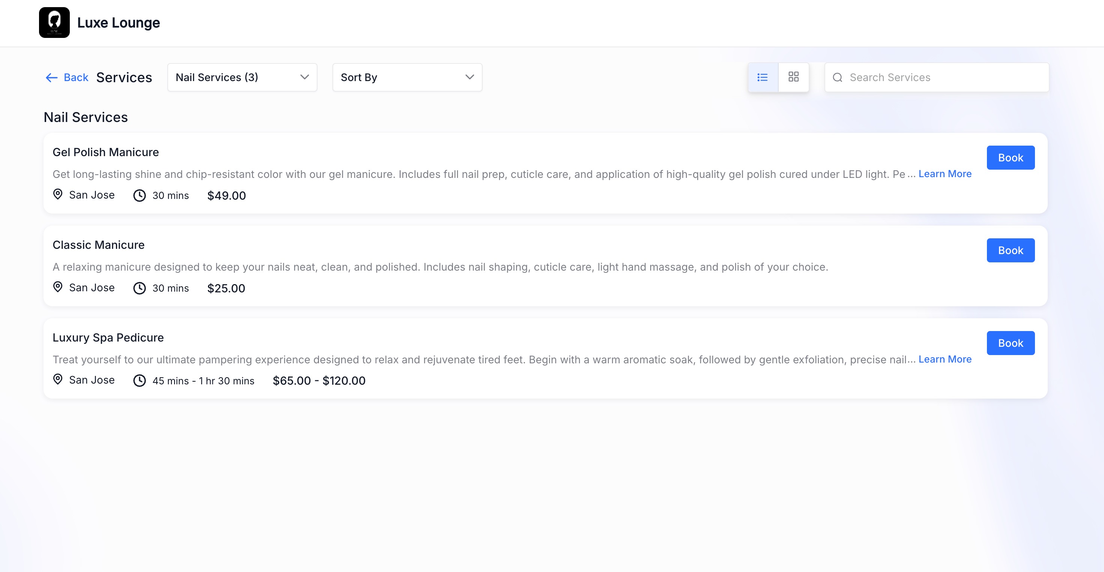The image size is (1104, 572).
Task: Switch to grid view layout
Action: pos(793,77)
